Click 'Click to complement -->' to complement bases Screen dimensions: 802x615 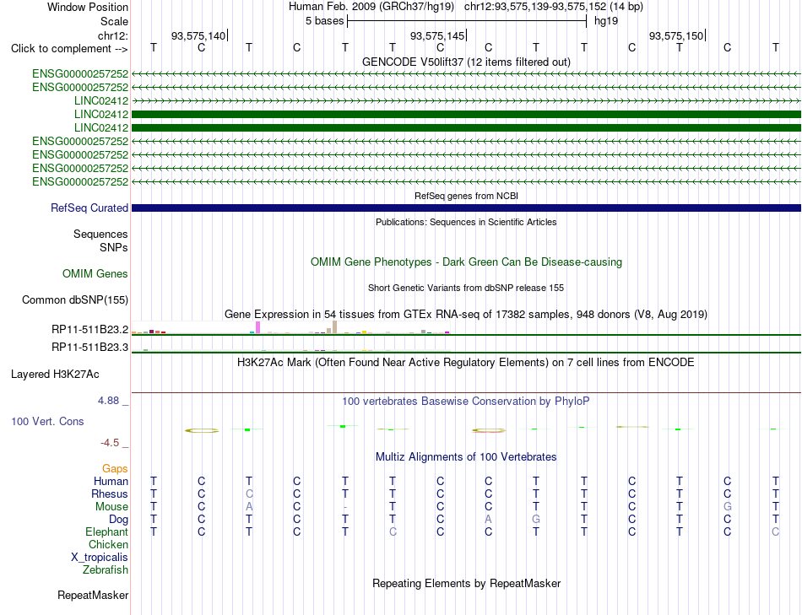coord(69,49)
